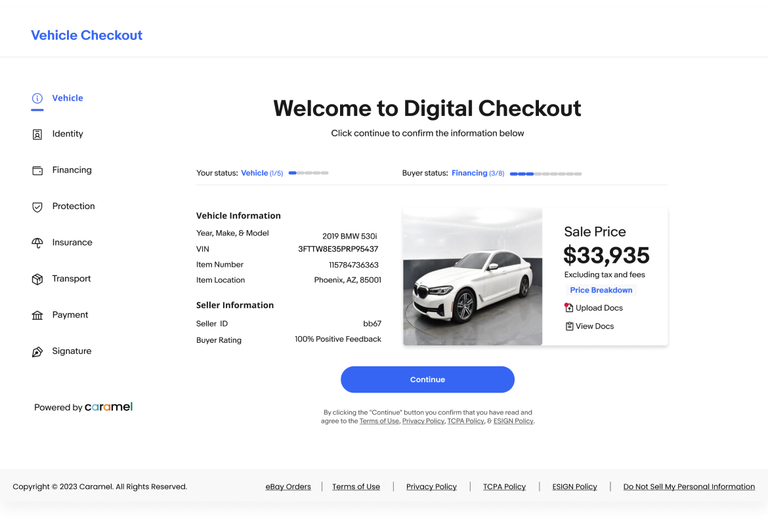Select the Insurance umbrella icon
The image size is (768, 525).
pyautogui.click(x=37, y=243)
